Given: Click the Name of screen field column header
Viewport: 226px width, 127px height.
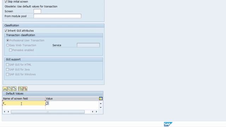Looking at the screenshot, I should click(24, 99).
